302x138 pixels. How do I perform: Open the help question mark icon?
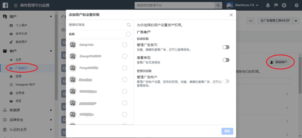click(296, 5)
